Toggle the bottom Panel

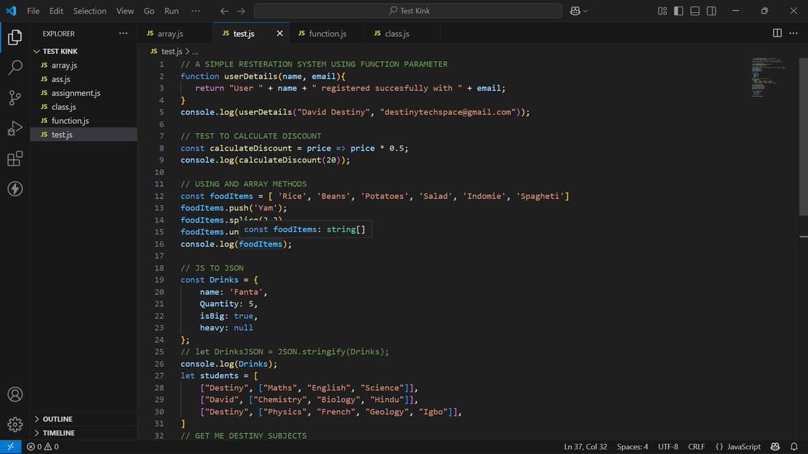(695, 11)
